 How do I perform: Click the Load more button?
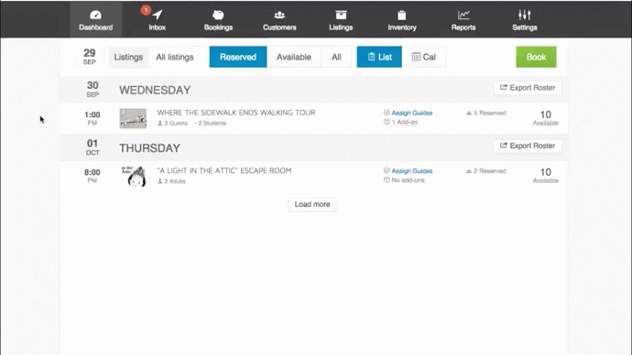click(312, 204)
